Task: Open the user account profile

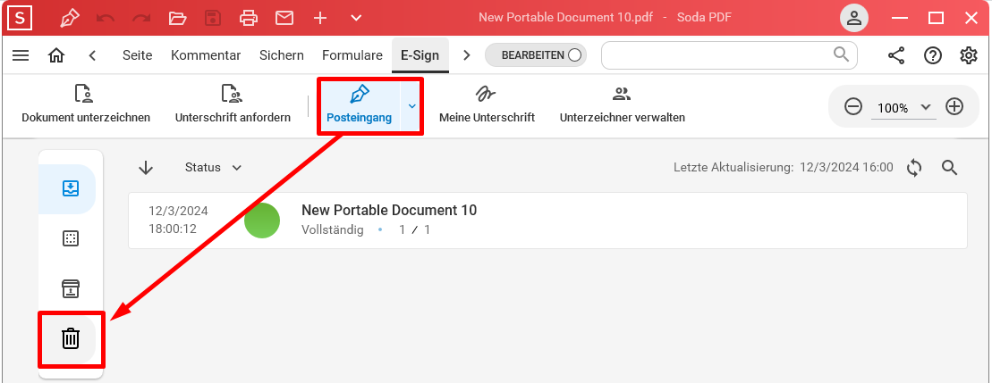Action: tap(854, 18)
